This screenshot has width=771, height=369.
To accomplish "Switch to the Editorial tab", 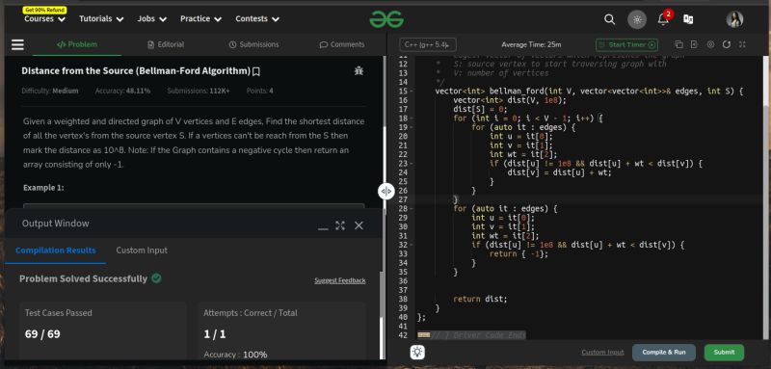I will click(x=166, y=44).
